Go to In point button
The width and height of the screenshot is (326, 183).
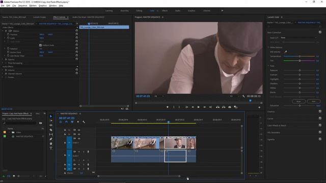tap(187, 107)
